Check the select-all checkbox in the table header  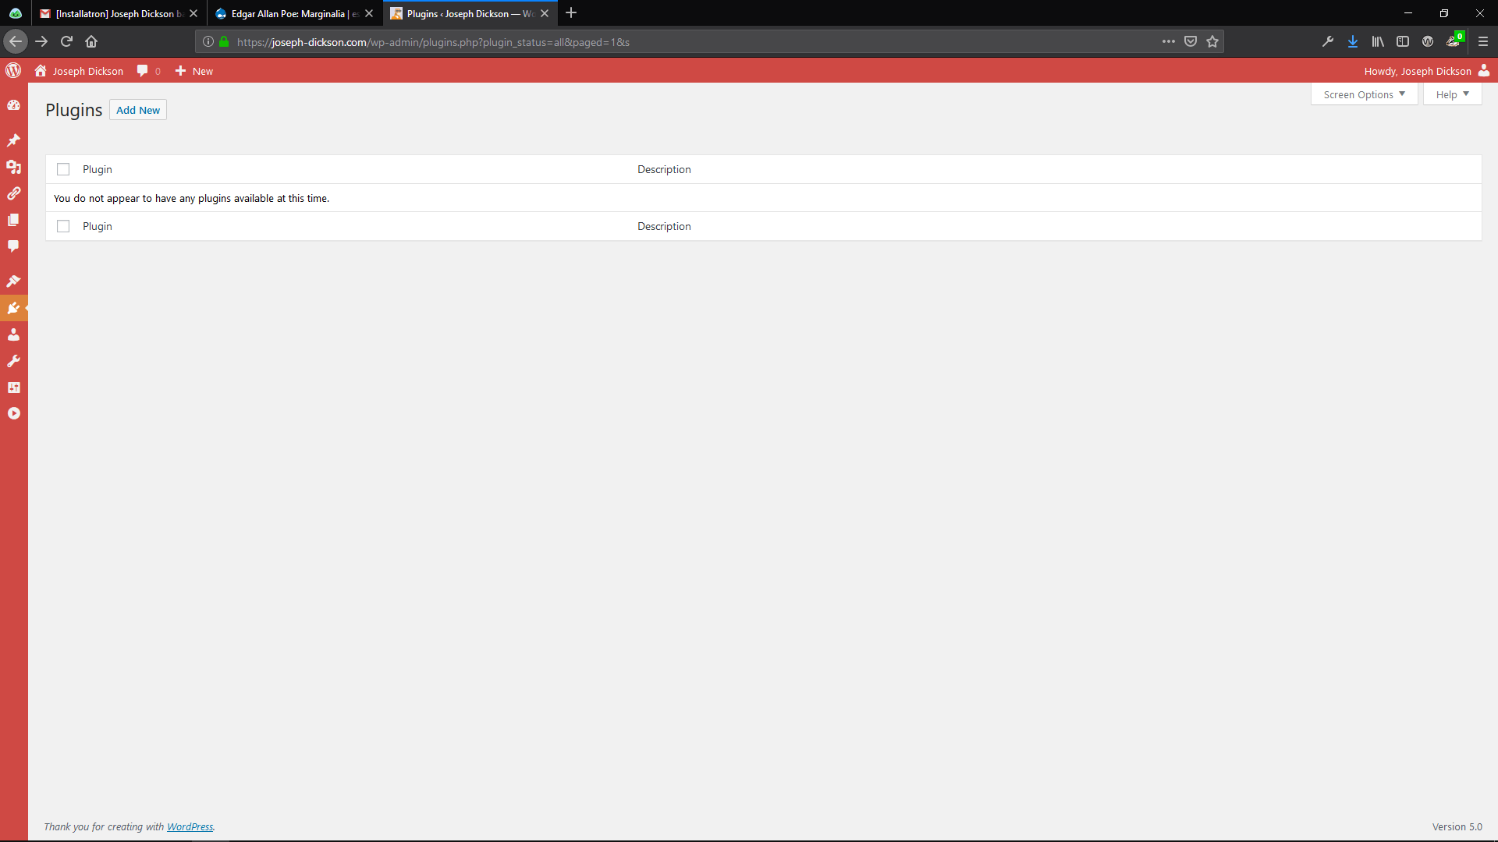(63, 169)
